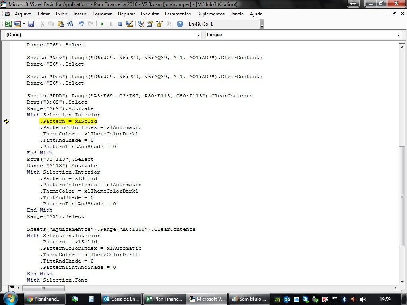The height and width of the screenshot is (305, 407).
Task: Click horizontal scrollbar right arrow
Action: tap(396, 288)
